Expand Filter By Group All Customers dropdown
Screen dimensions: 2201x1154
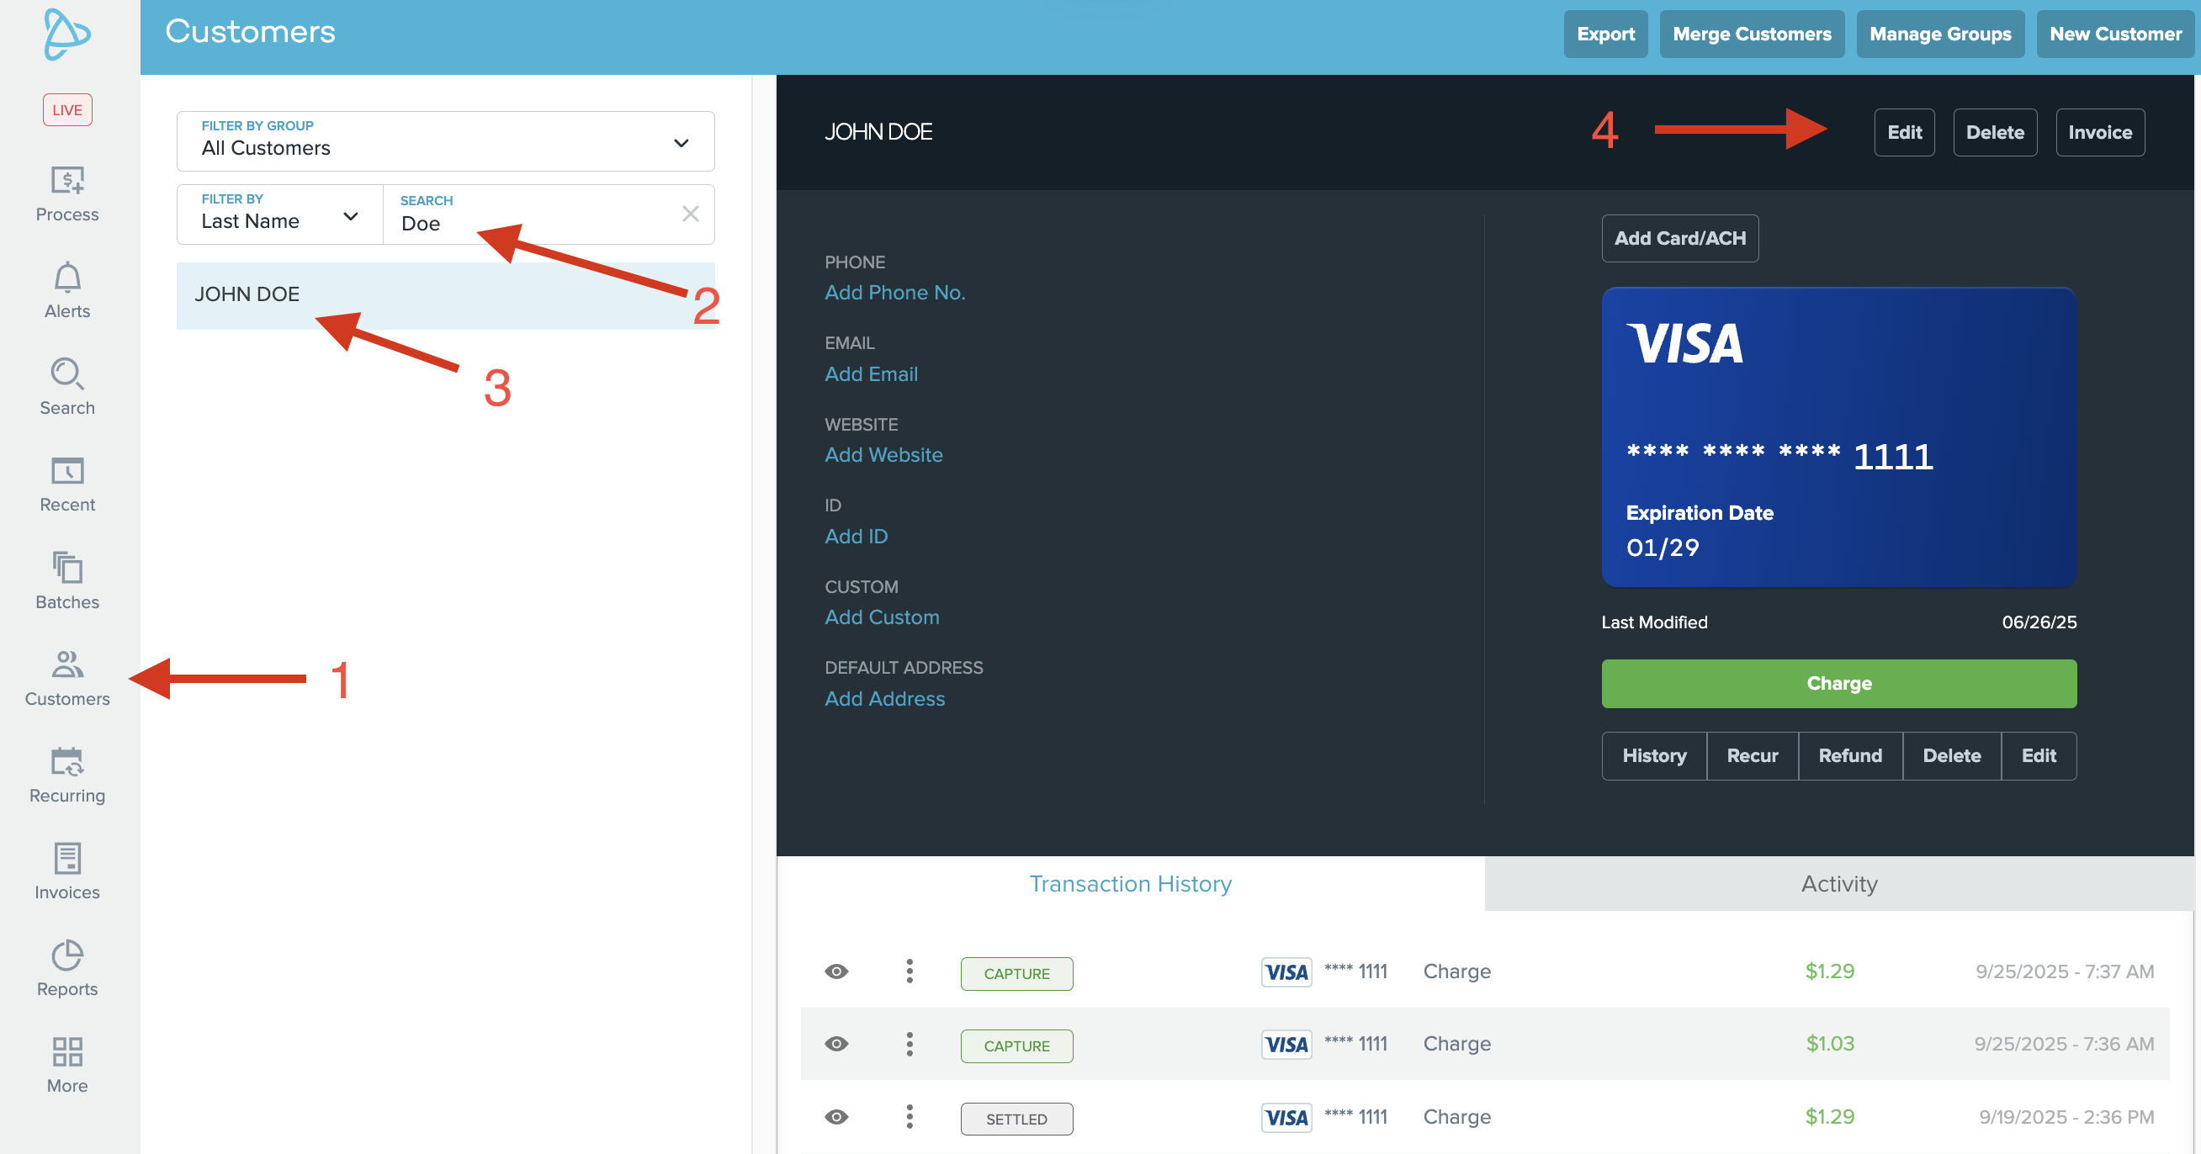tap(445, 141)
